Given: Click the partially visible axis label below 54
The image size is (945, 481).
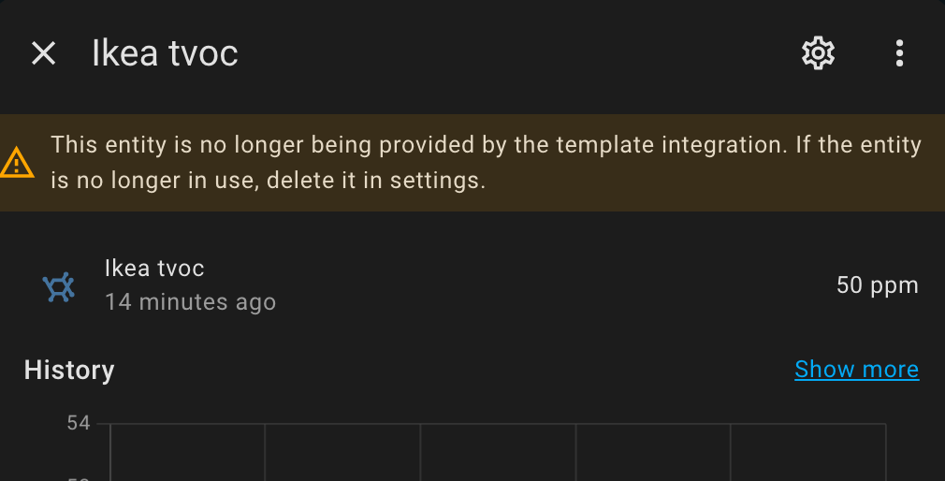Looking at the screenshot, I should pos(79,478).
